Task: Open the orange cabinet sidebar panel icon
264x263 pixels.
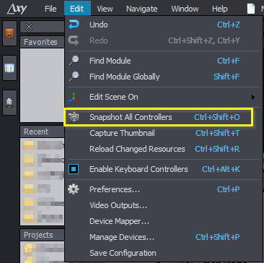Action: pos(9,33)
